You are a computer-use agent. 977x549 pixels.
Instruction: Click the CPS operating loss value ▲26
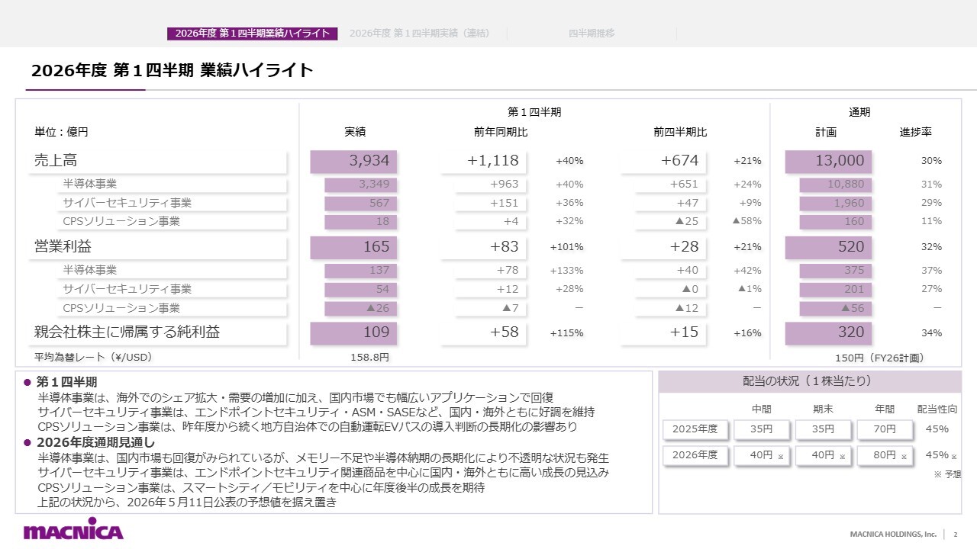coord(361,309)
